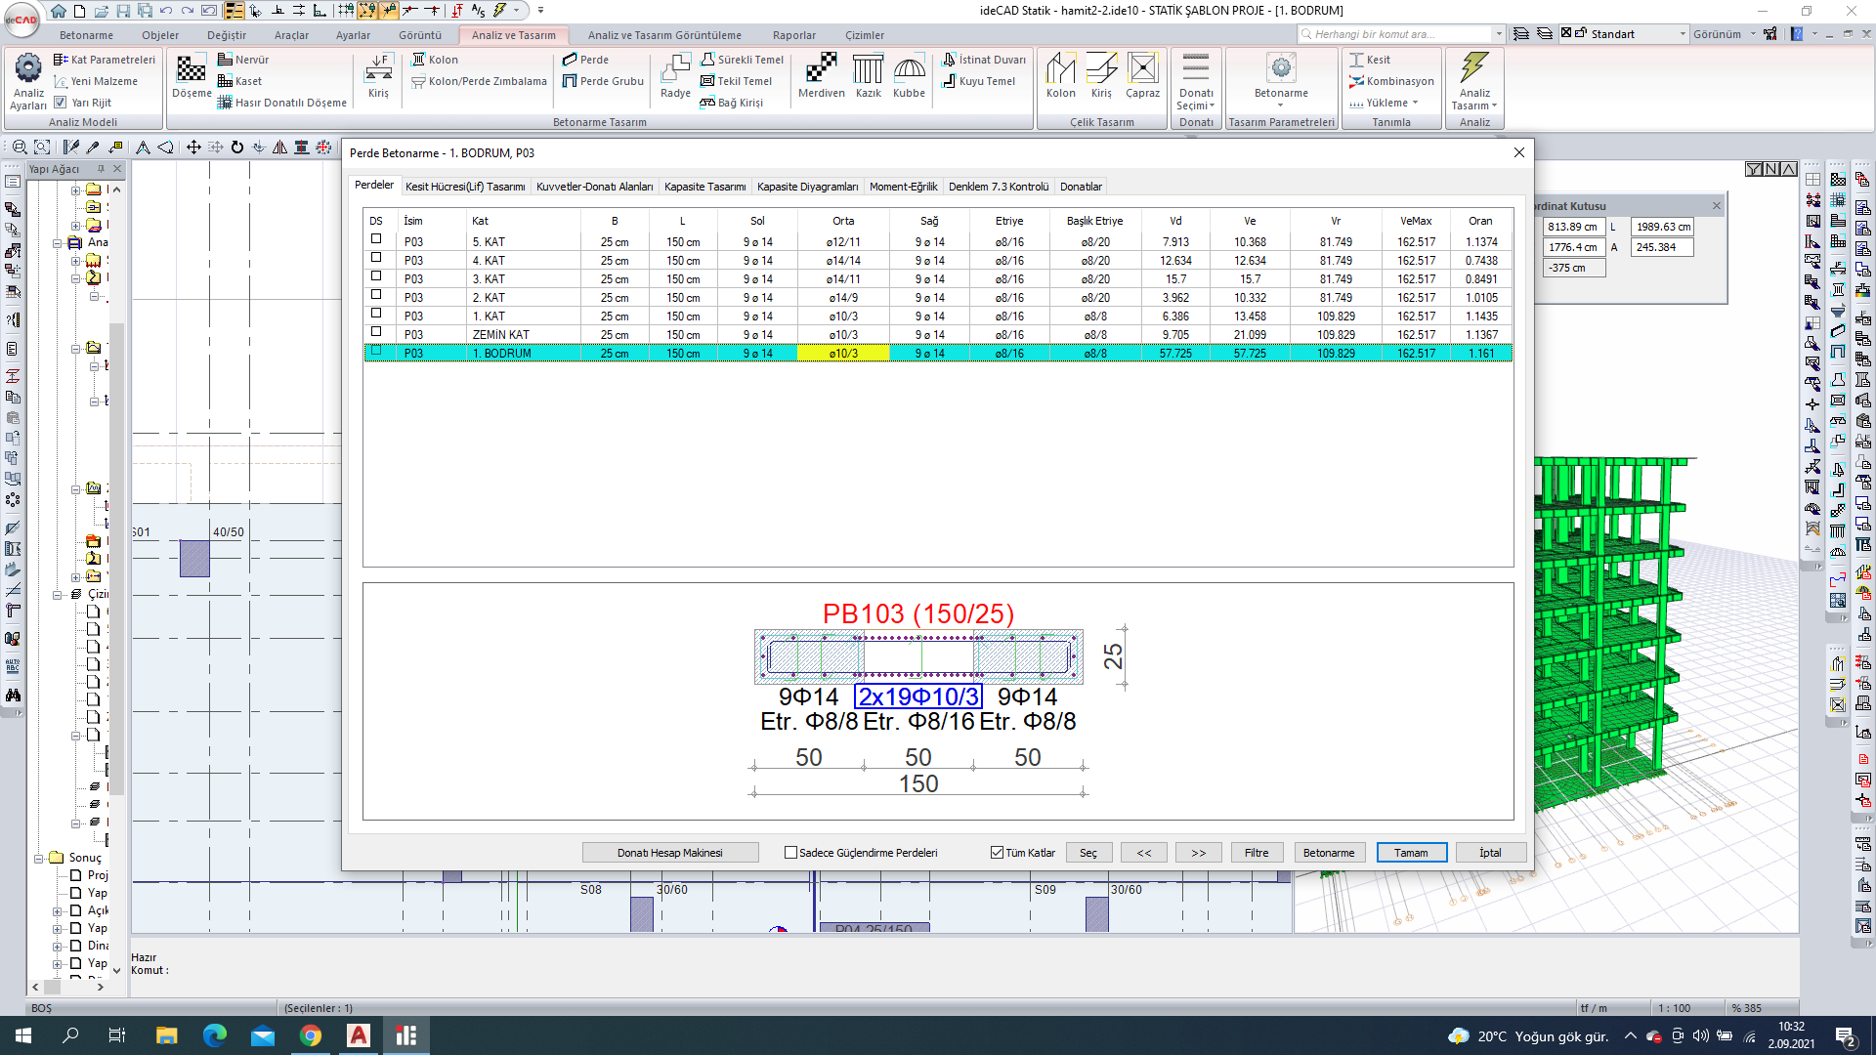
Task: Open İstinat Duvarı retaining wall design
Action: [984, 60]
